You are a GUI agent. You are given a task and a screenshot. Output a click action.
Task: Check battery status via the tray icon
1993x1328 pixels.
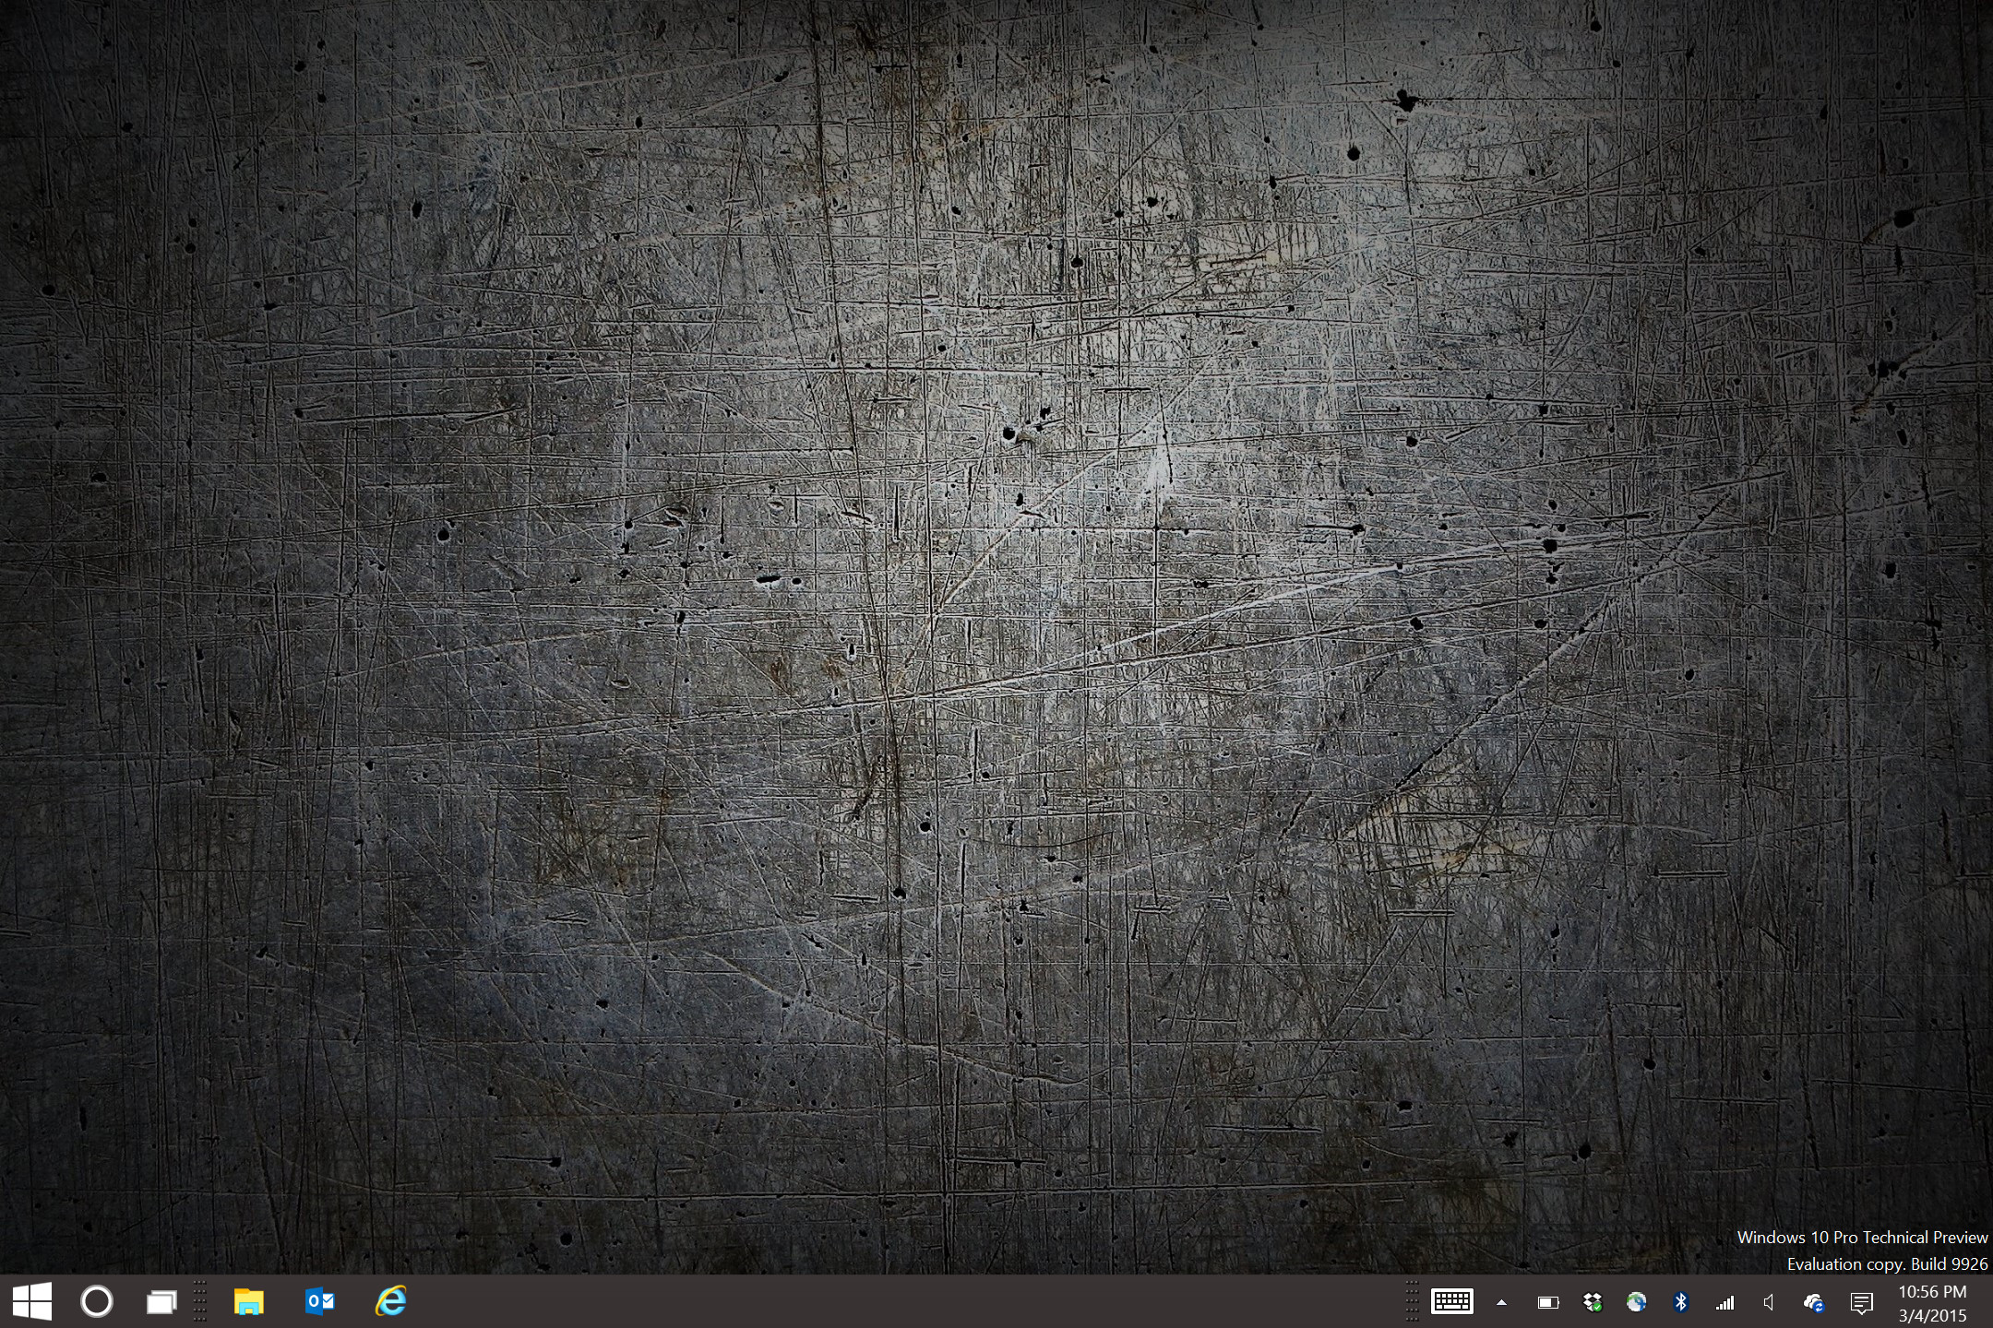[1549, 1301]
